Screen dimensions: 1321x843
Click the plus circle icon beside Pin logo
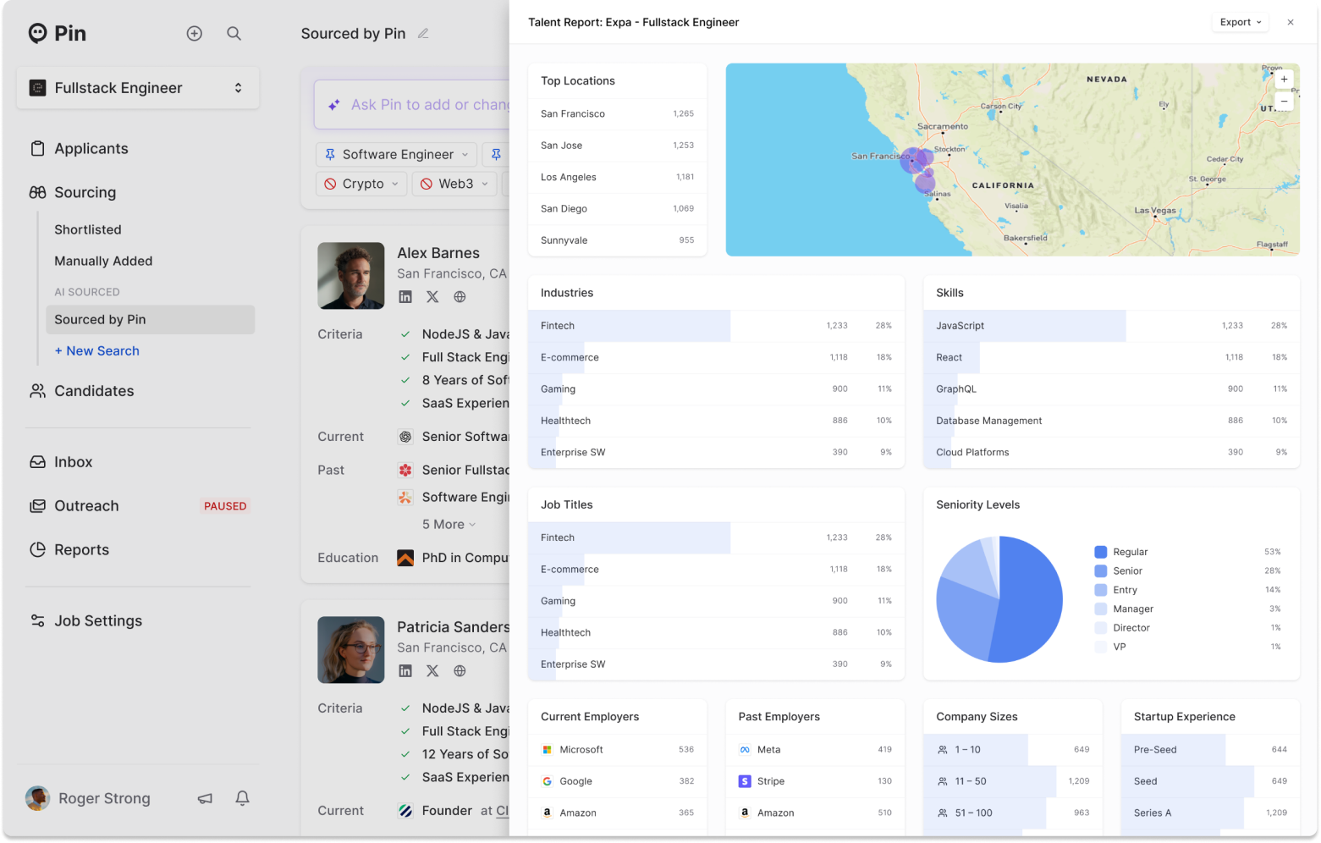194,33
